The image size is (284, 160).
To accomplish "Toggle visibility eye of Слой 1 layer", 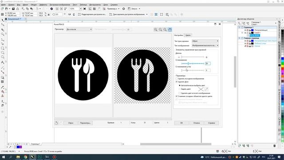I will point(245,33).
